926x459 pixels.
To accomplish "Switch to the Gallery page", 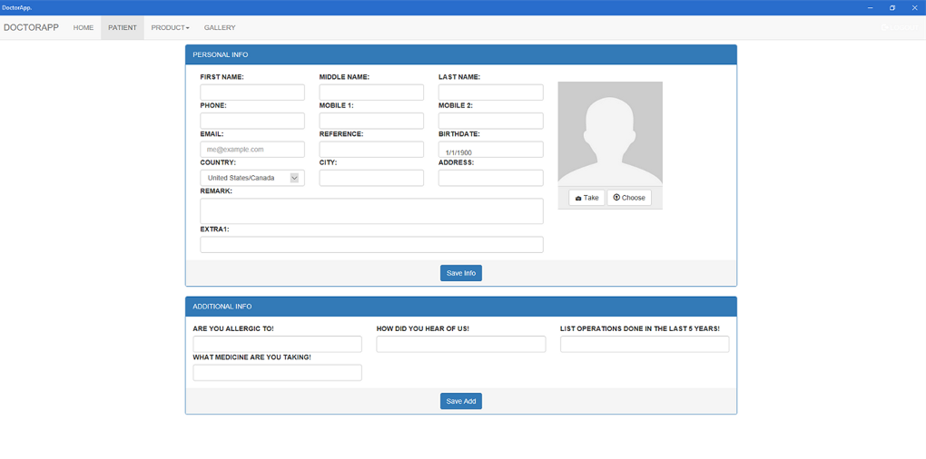I will (x=220, y=28).
